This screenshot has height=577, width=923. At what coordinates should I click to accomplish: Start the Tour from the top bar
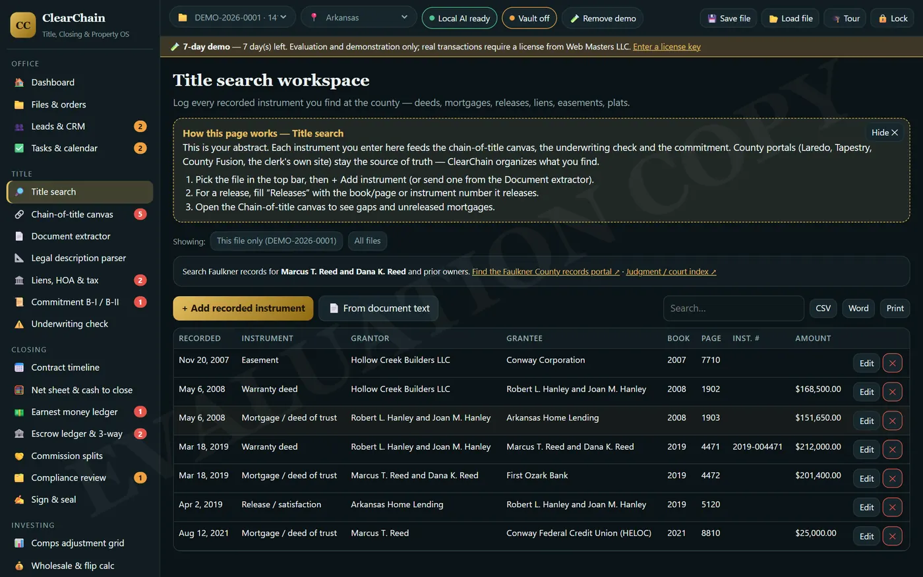(x=845, y=18)
